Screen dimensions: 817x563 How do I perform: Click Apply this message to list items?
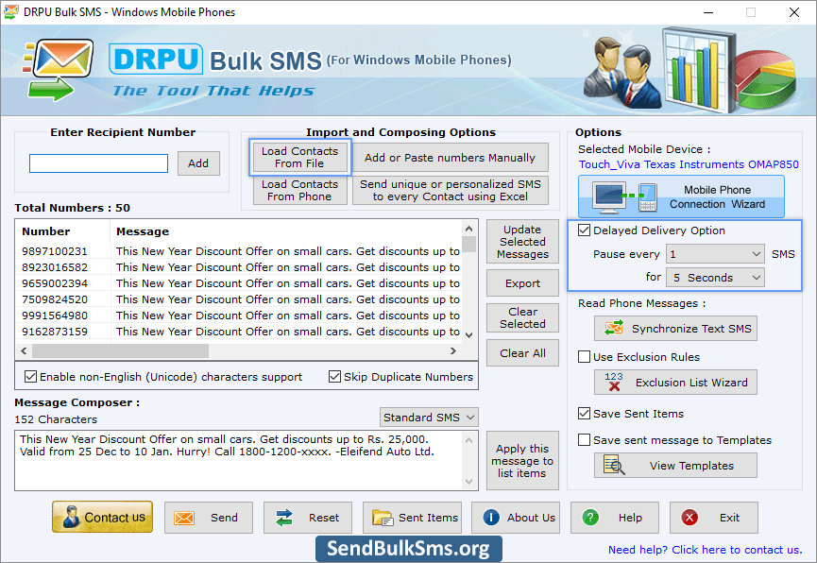click(522, 460)
